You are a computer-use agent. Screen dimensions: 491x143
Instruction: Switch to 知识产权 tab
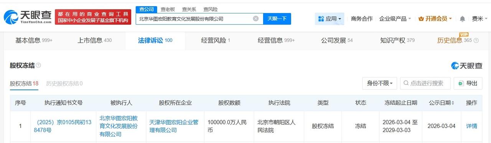397,40
